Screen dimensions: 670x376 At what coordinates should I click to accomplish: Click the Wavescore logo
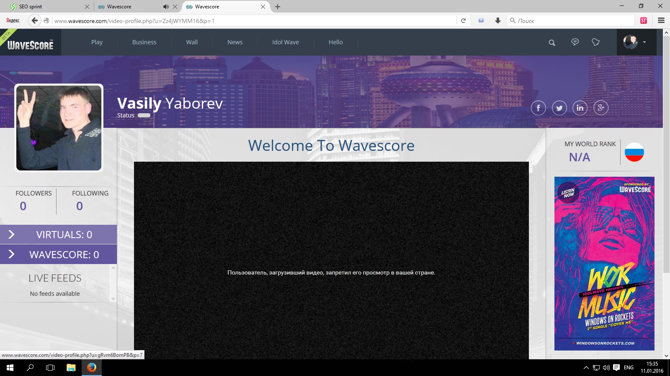tap(31, 44)
